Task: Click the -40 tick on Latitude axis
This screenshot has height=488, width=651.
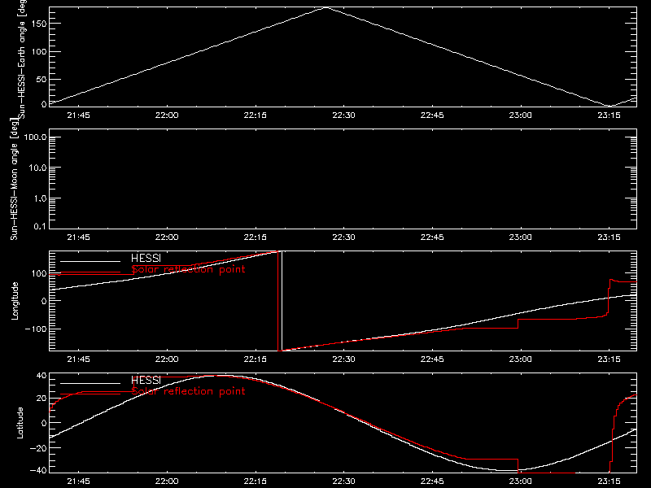Action: coord(38,471)
